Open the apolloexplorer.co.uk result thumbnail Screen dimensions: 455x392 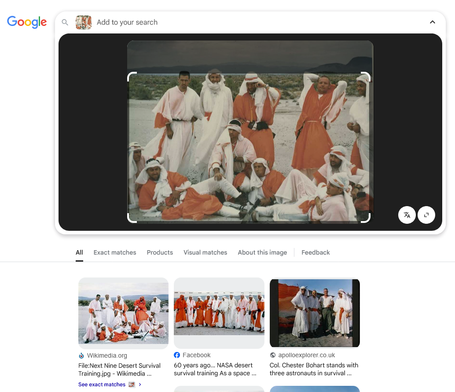(315, 313)
